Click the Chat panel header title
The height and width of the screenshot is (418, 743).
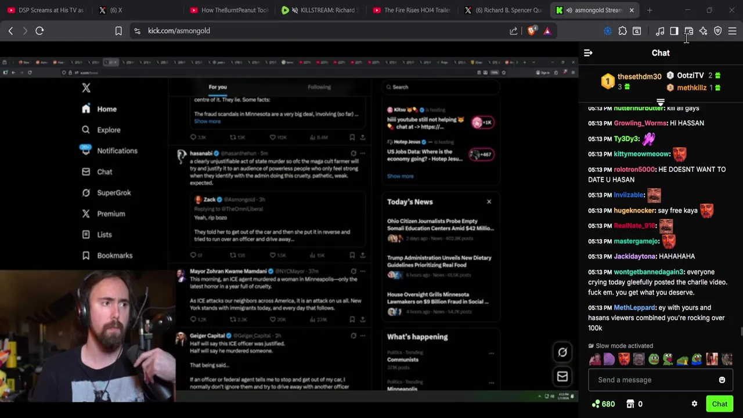click(x=661, y=53)
